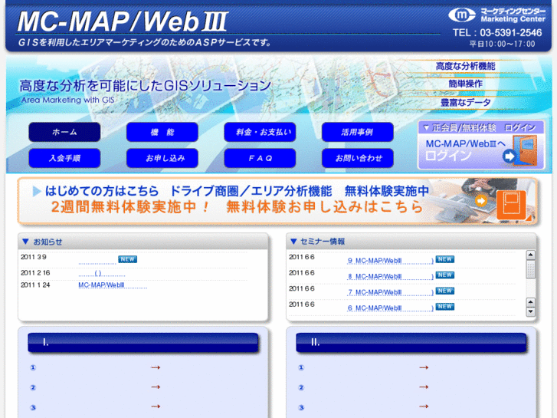Image resolution: width=557 pixels, height=418 pixels.
Task: Open seminar link 7 MC-MAP/WebIII
Action: tap(390, 292)
